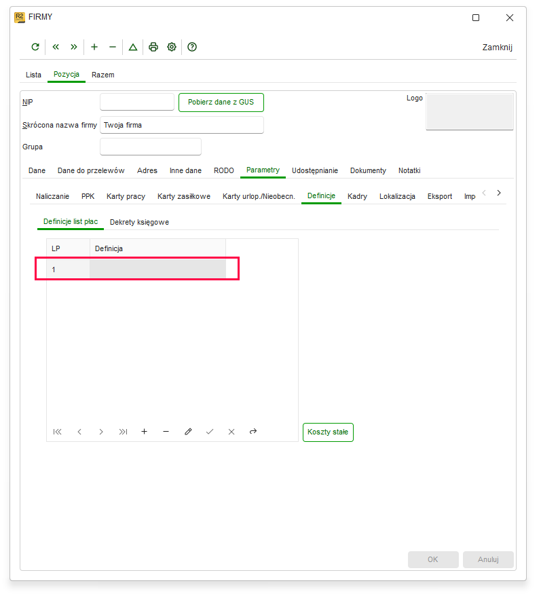The width and height of the screenshot is (541, 596).
Task: Go to the previous record with the double-left arrow
Action: tap(56, 47)
